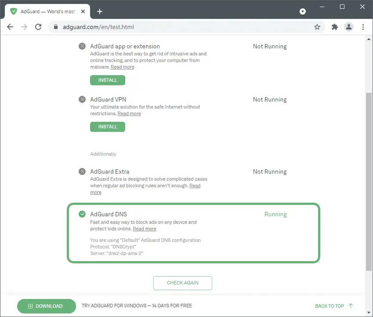Image resolution: width=373 pixels, height=317 pixels.
Task: Open the Chrome extensions puzzle icon
Action: tap(335, 27)
